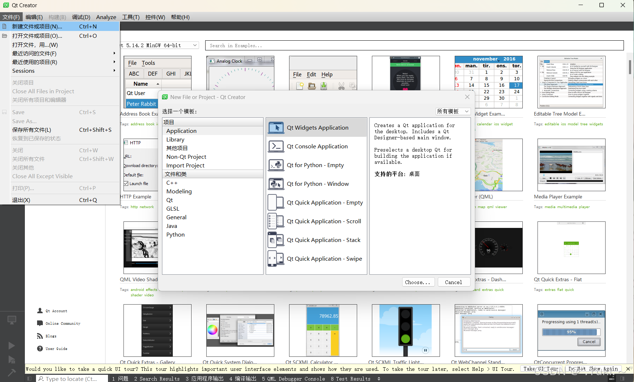
Task: Open the 调试(D) menu
Action: click(x=81, y=17)
